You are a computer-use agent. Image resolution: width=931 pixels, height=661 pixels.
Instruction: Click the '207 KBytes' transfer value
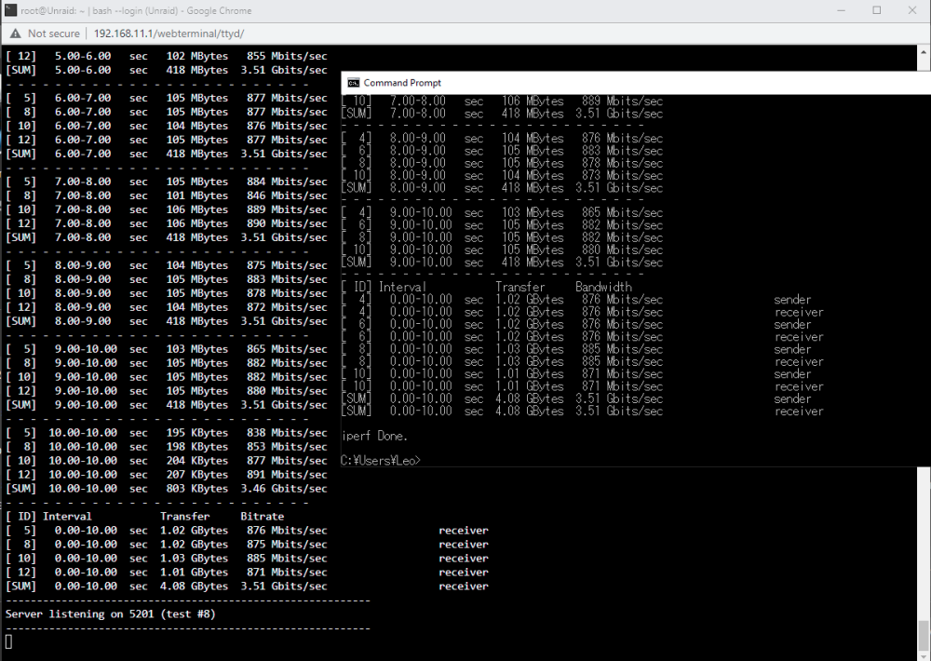(197, 475)
